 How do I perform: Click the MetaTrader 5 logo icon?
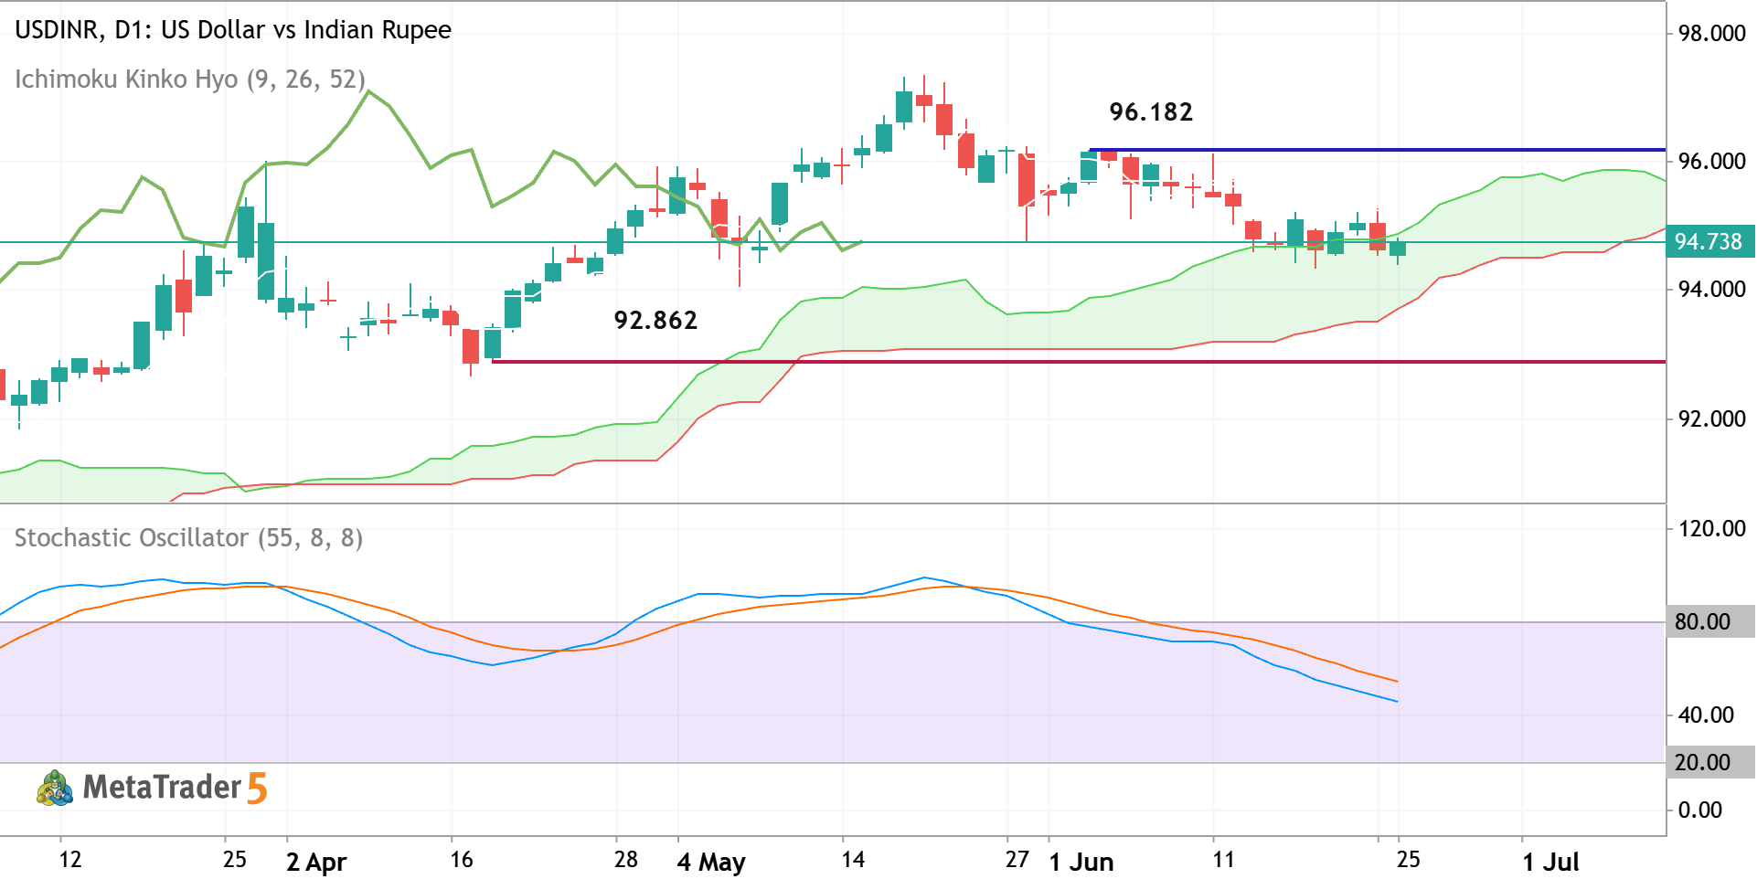click(x=55, y=788)
